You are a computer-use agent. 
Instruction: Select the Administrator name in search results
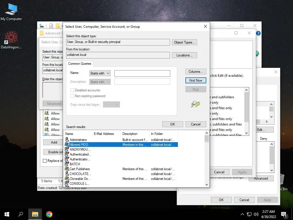[78, 140]
